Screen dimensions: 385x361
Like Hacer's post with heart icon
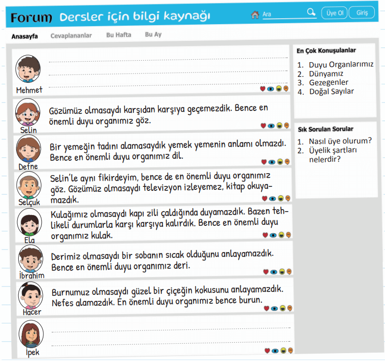pos(267,308)
